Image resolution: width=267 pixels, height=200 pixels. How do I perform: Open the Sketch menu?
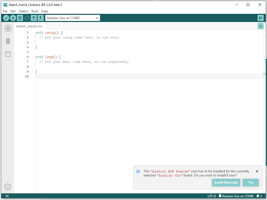coord(23,11)
